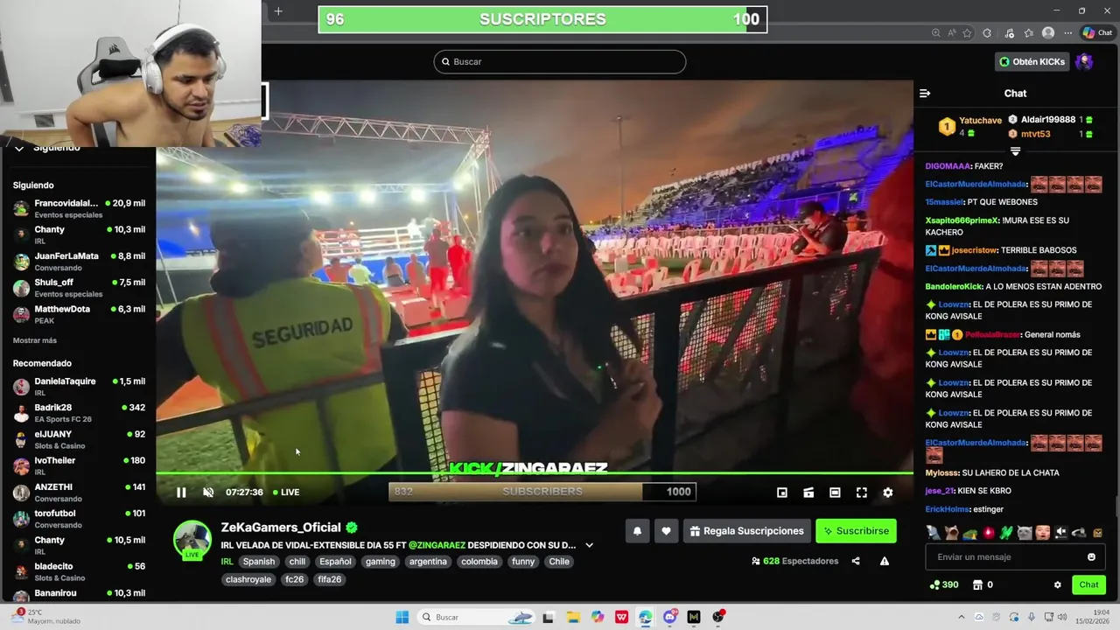Collapse chat panel with arrow icon

click(925, 94)
